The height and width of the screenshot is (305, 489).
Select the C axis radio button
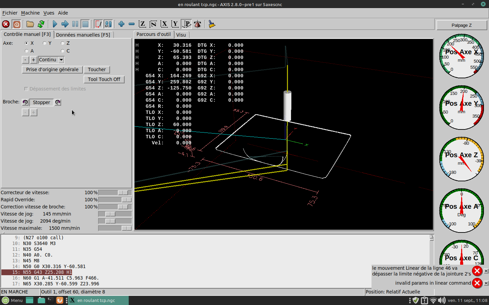click(62, 51)
